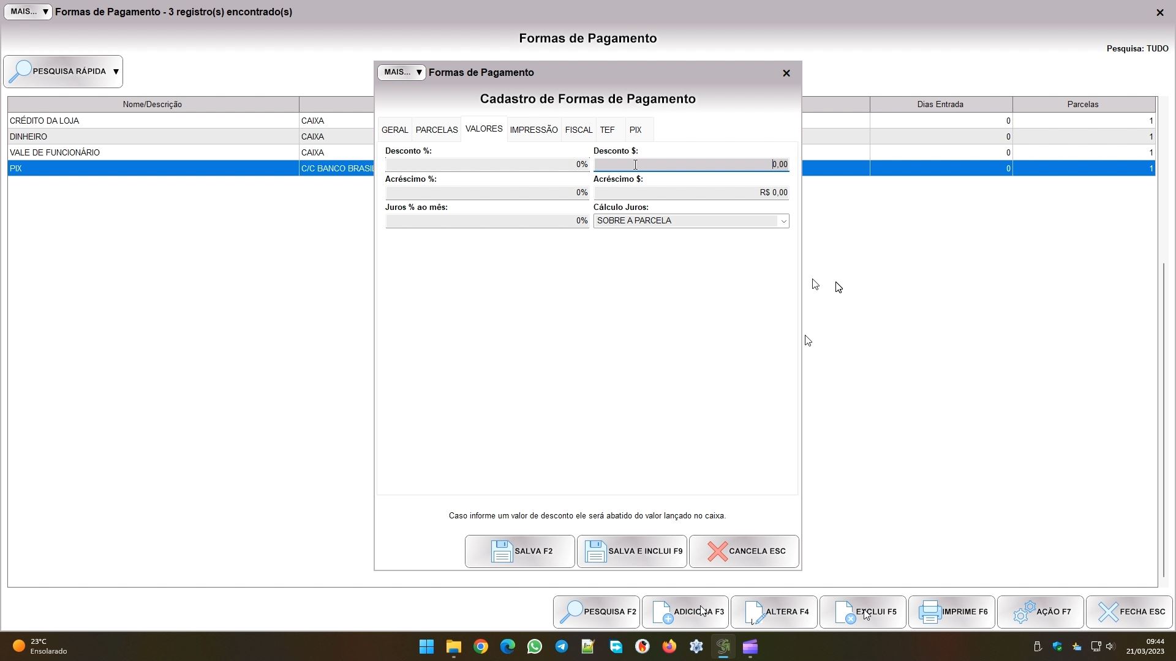Open the dialog's MAIS... dropdown menu

(x=402, y=72)
